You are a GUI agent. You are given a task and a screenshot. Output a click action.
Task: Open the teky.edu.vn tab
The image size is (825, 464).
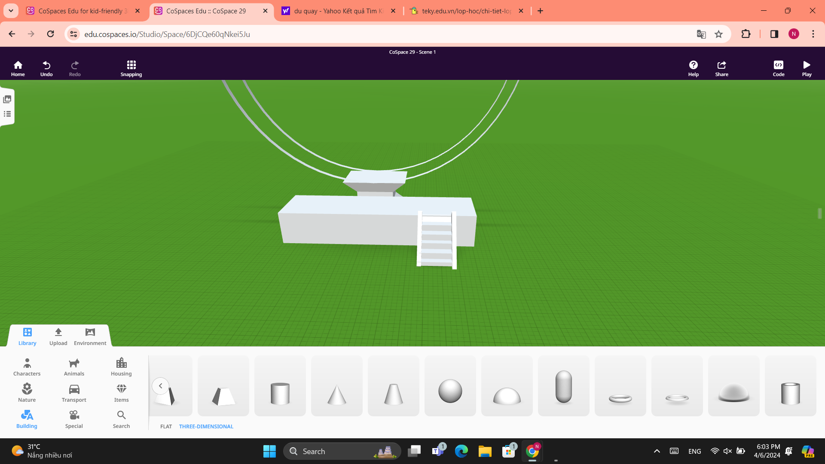[x=467, y=11]
